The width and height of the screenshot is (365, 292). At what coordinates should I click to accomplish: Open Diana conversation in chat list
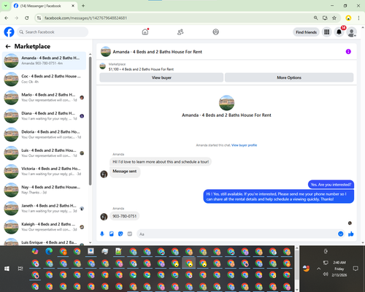point(44,116)
